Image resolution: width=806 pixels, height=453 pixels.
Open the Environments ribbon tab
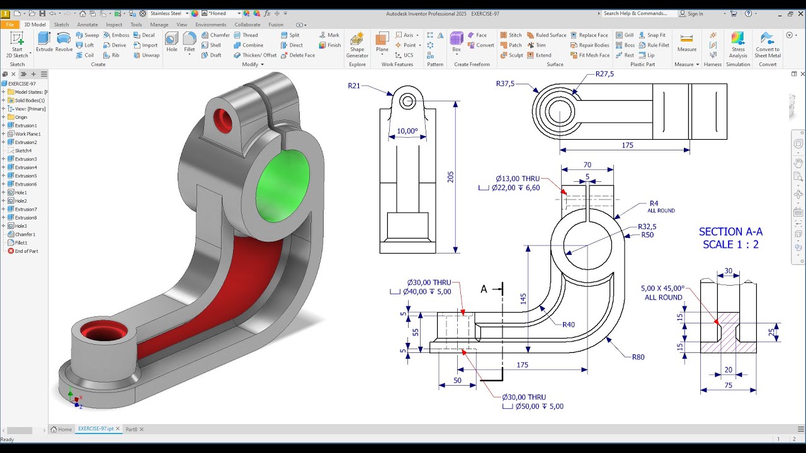tap(211, 25)
